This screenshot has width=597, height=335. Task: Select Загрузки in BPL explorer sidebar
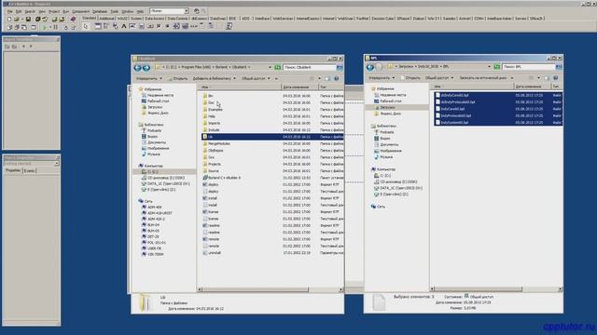pos(388,108)
